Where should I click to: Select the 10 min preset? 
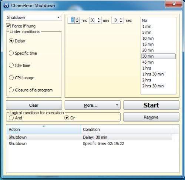158,39
